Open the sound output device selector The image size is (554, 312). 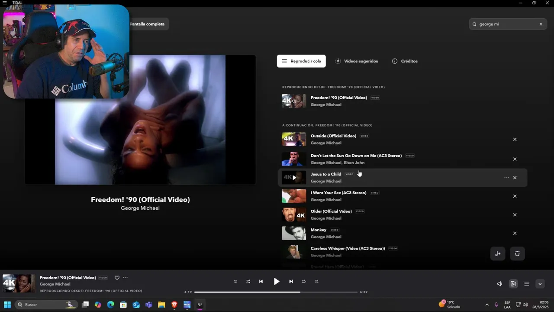pyautogui.click(x=513, y=284)
